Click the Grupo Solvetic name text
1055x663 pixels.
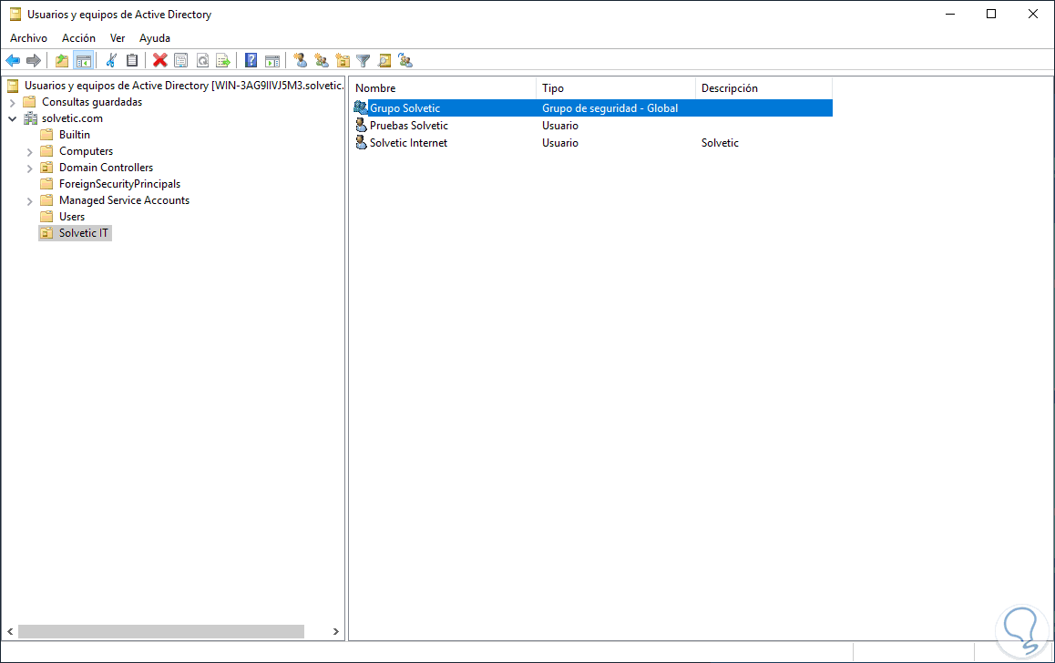(405, 108)
